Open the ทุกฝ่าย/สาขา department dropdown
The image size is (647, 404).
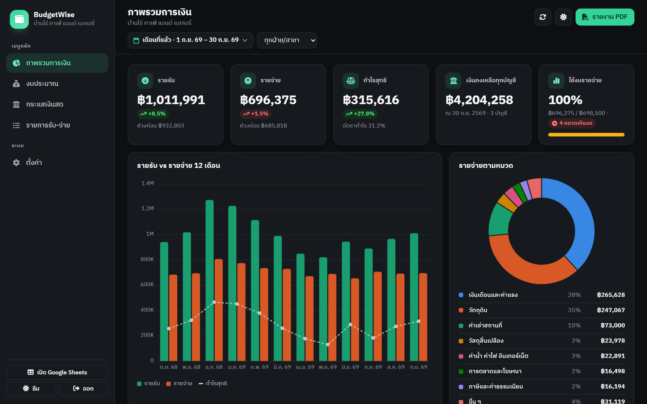tap(287, 40)
